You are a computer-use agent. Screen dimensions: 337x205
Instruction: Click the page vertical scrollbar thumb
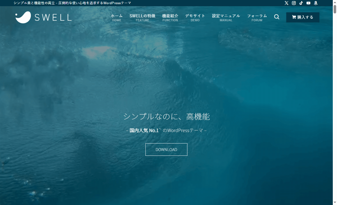click(x=335, y=9)
